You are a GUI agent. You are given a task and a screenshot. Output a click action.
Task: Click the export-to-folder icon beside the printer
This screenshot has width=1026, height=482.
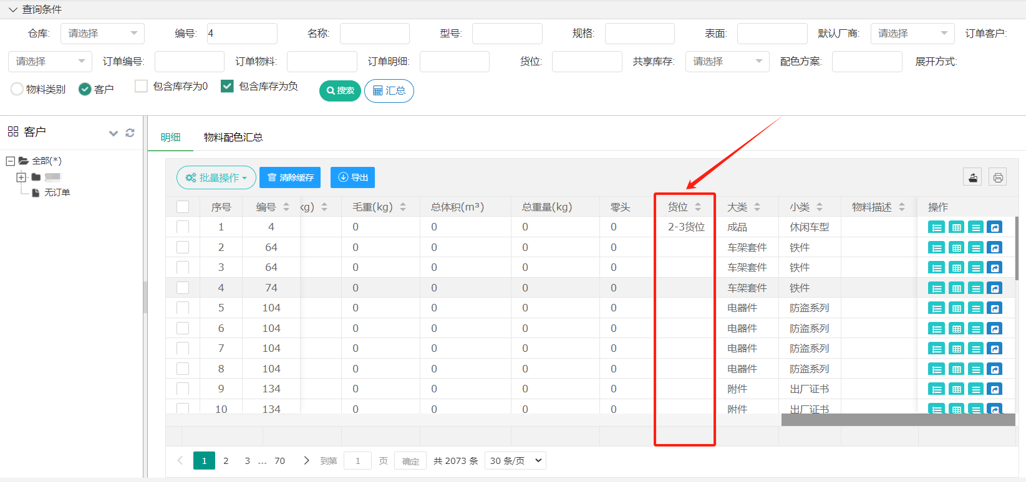point(972,177)
